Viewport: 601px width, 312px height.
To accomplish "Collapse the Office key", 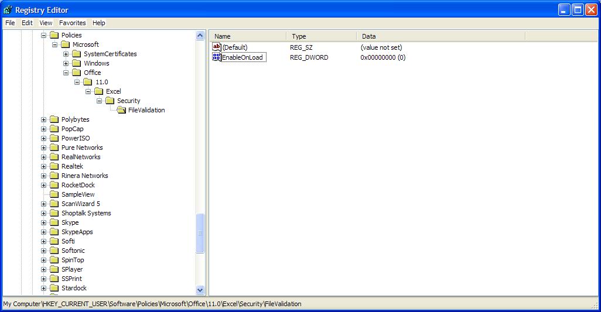I will 66,73.
